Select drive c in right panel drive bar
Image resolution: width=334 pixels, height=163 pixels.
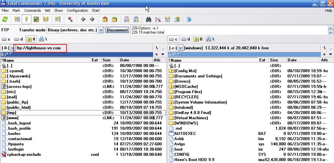pos(173,39)
